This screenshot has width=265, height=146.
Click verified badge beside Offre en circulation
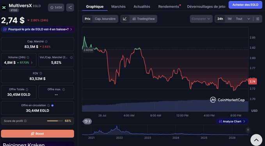pyautogui.click(x=52, y=105)
